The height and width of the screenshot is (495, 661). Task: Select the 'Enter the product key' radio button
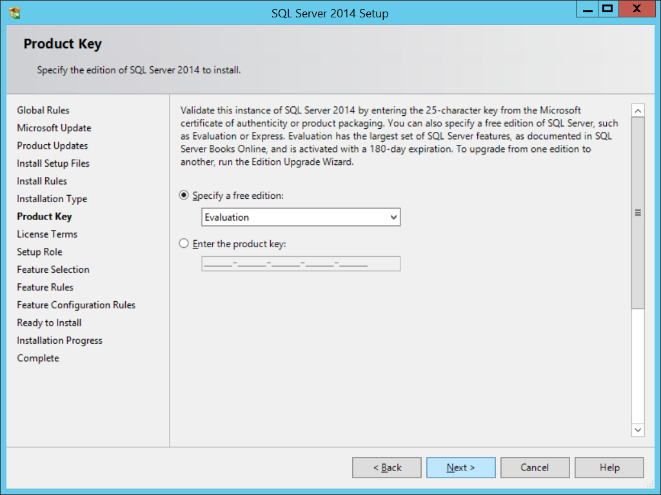click(x=184, y=244)
